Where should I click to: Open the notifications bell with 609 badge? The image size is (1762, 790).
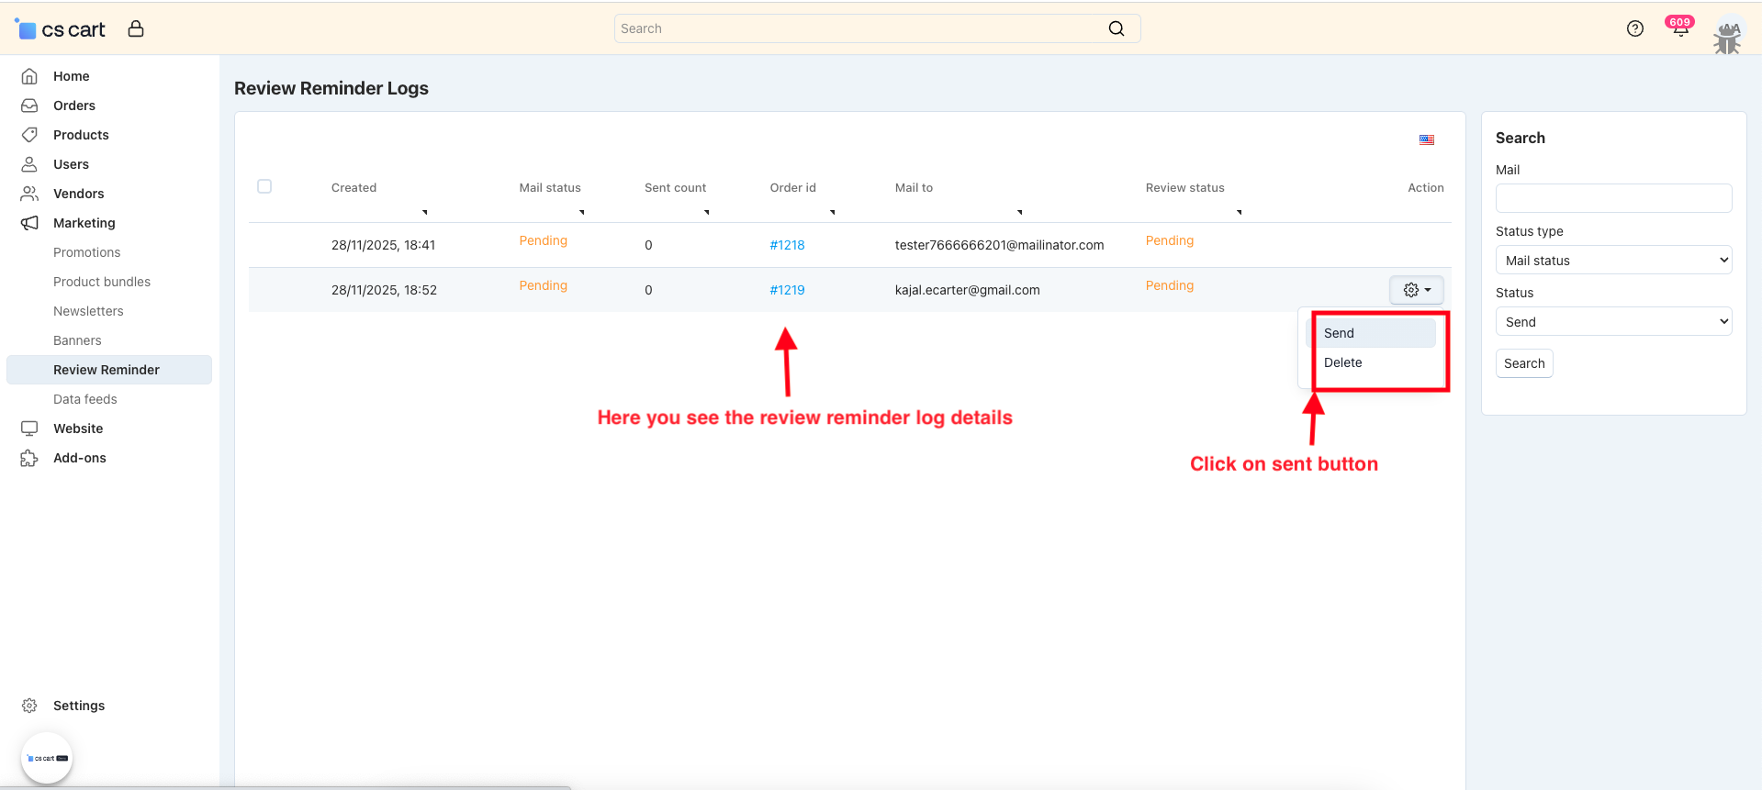(x=1679, y=29)
